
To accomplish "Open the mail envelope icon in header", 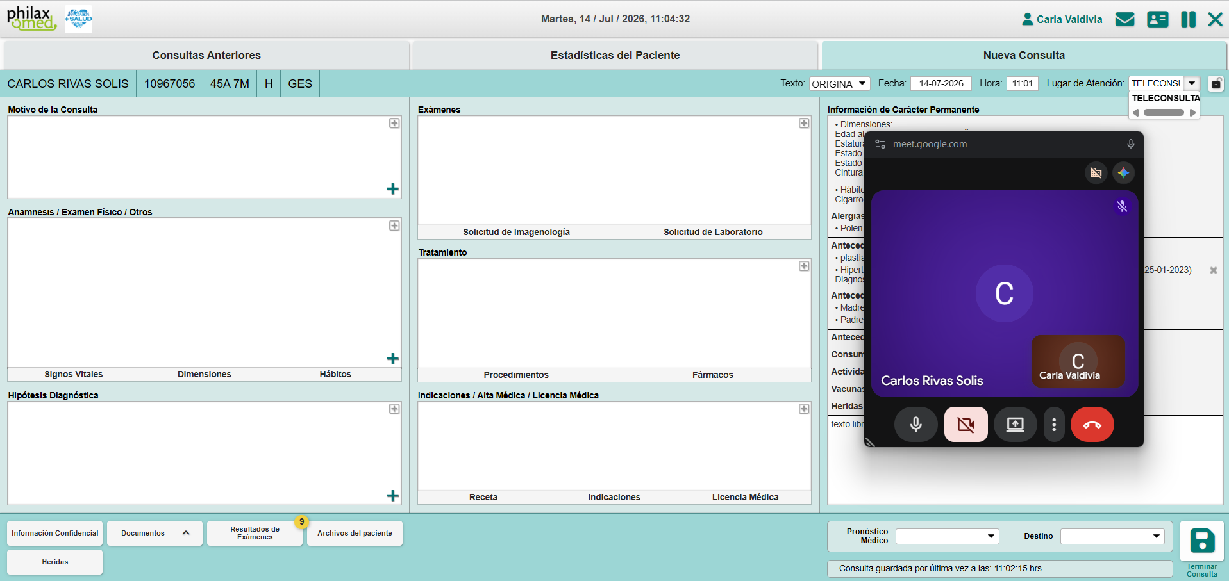I will tap(1125, 19).
